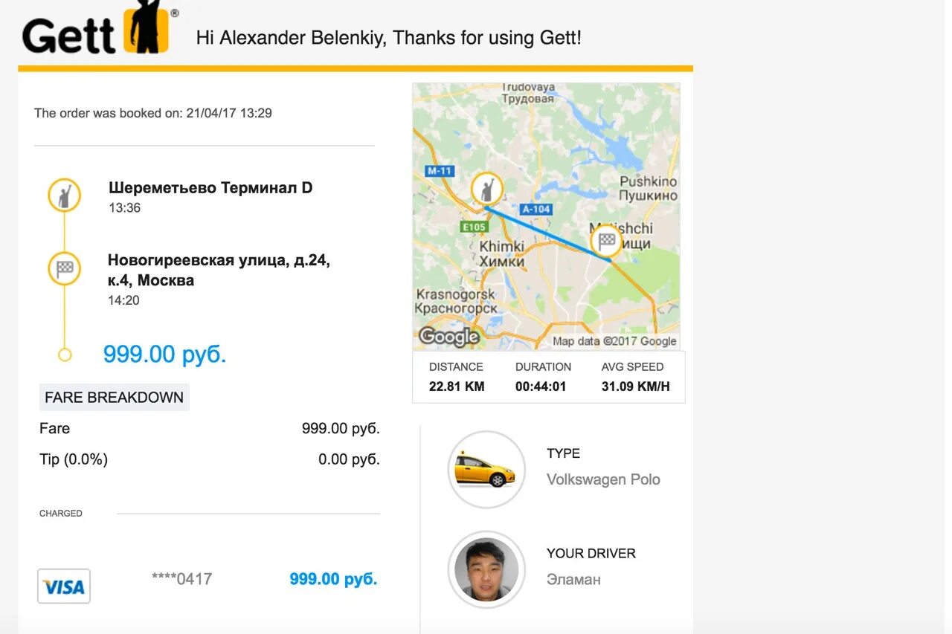Click the Volkswagen Polo car type text
The width and height of the screenshot is (952, 634).
tap(603, 479)
